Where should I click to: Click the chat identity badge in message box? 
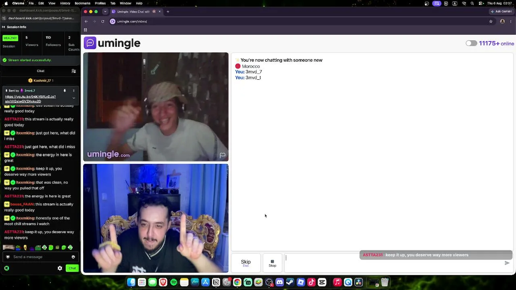[8, 257]
